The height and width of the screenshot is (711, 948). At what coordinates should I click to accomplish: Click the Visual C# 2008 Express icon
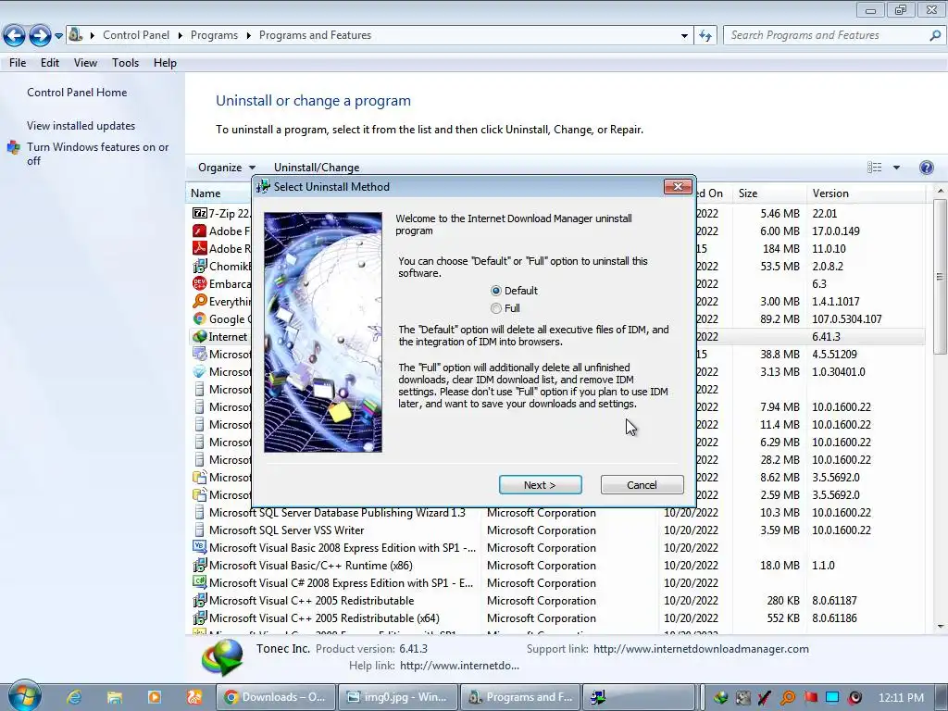(200, 582)
